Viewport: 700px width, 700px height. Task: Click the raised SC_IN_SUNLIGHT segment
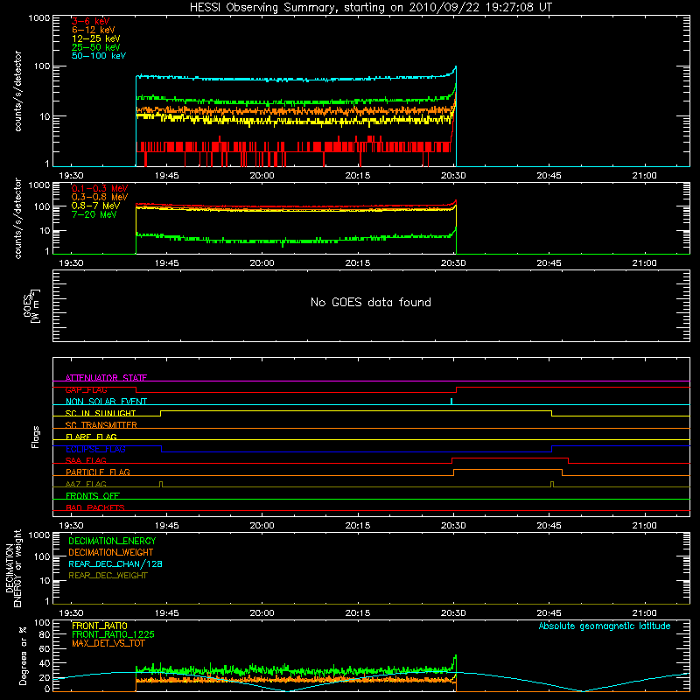pos(356,410)
